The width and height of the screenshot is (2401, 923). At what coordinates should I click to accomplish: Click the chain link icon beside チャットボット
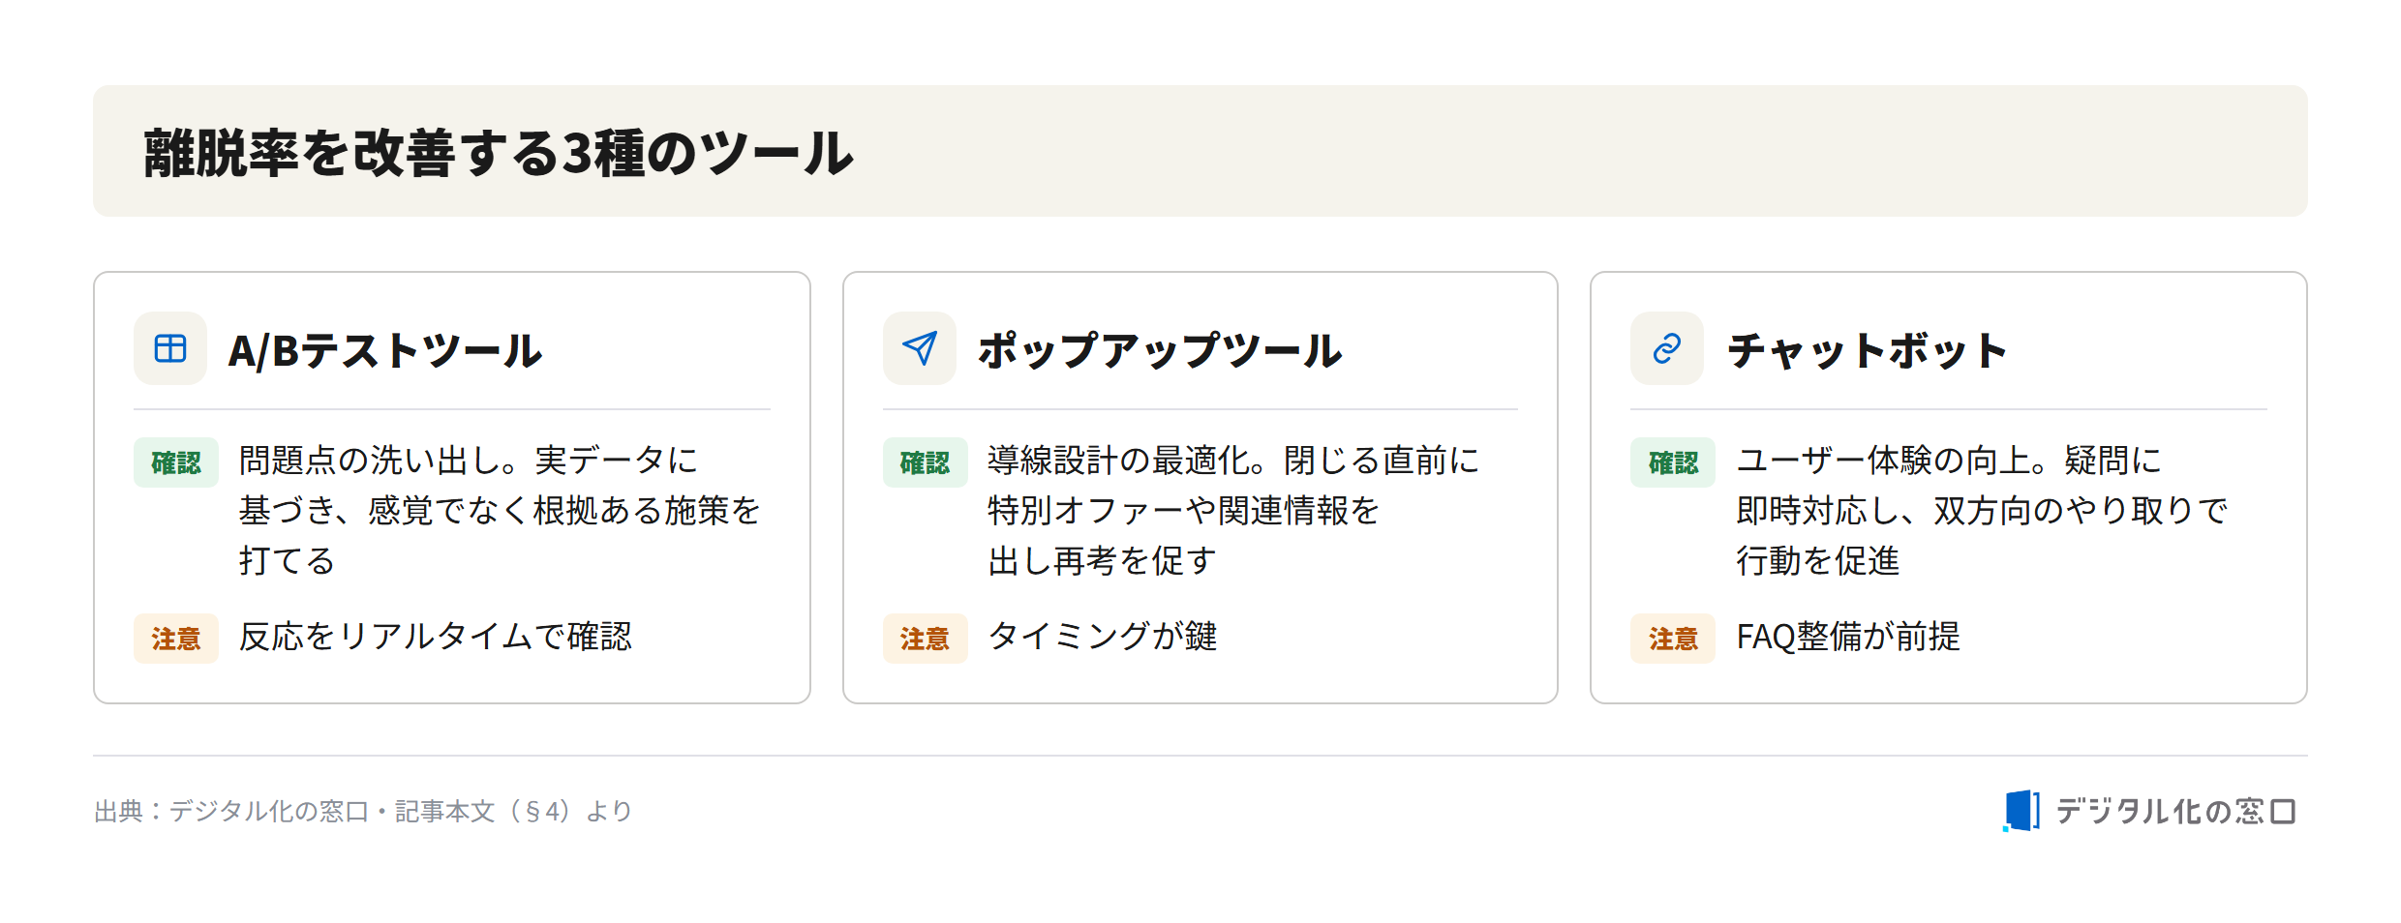[1667, 348]
